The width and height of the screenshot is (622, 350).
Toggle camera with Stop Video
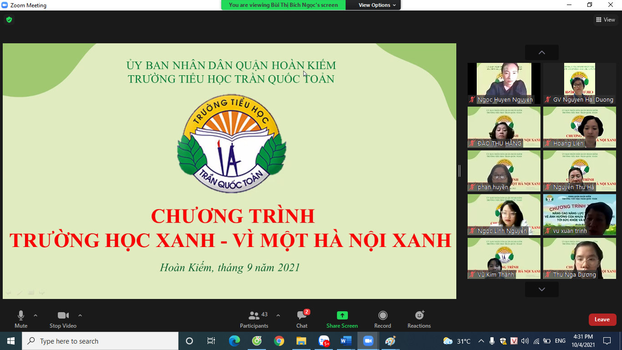coord(63,319)
